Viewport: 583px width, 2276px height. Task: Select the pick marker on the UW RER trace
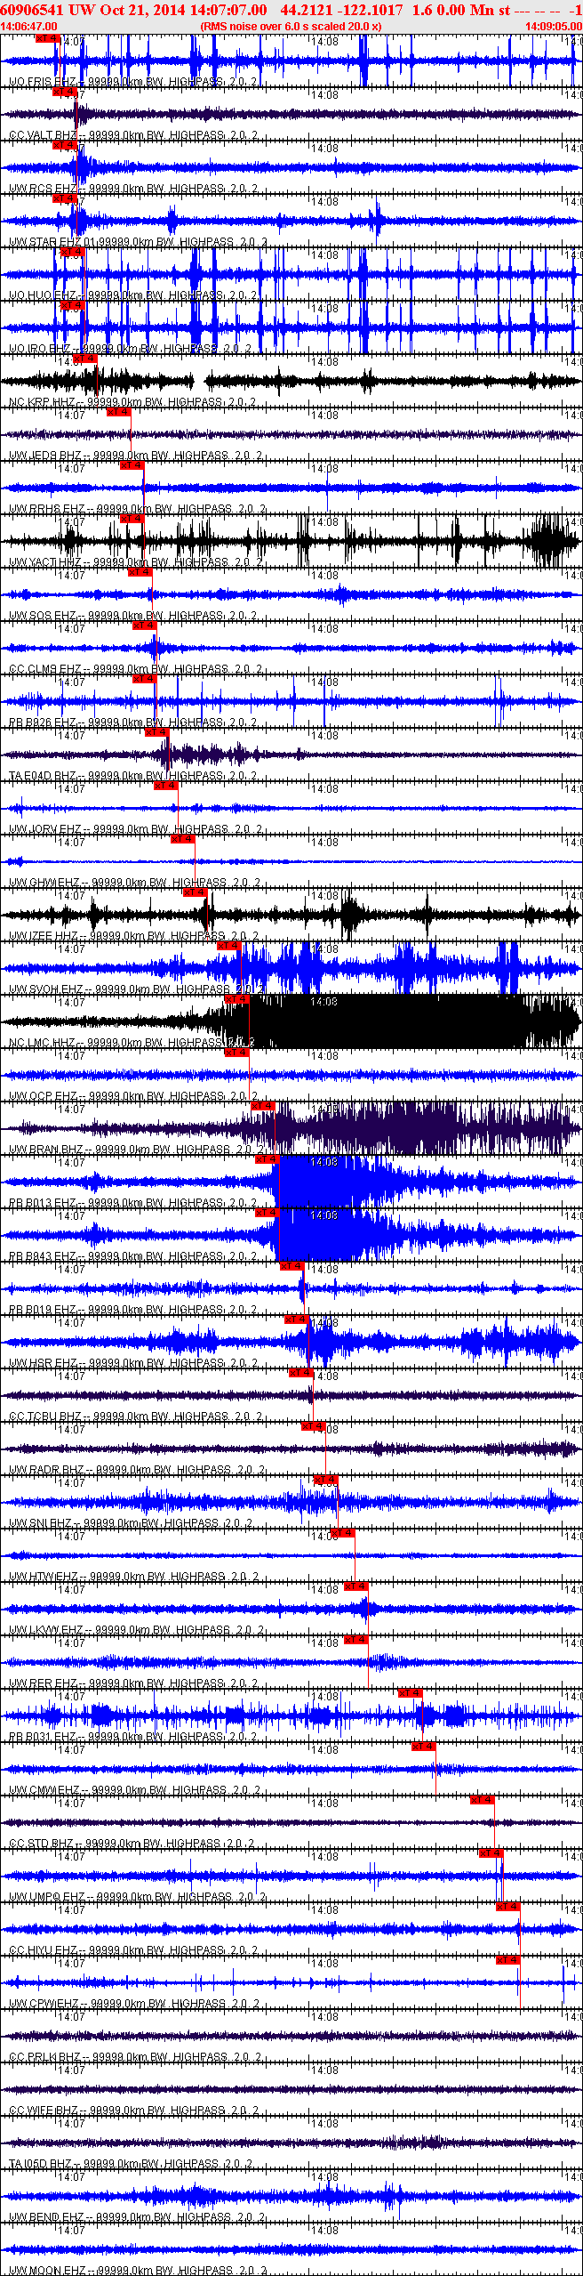point(356,1640)
